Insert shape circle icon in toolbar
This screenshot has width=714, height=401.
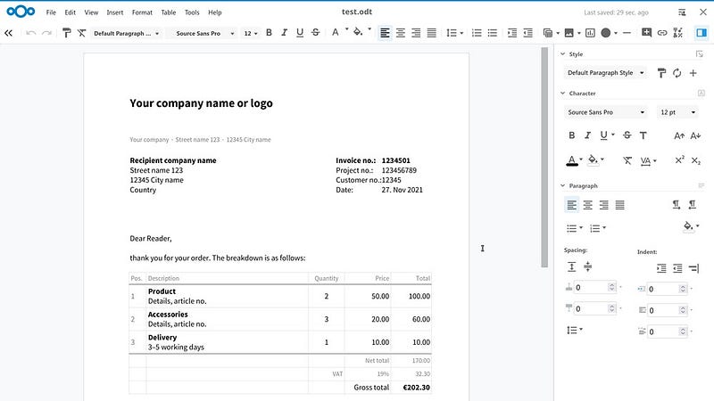point(606,33)
